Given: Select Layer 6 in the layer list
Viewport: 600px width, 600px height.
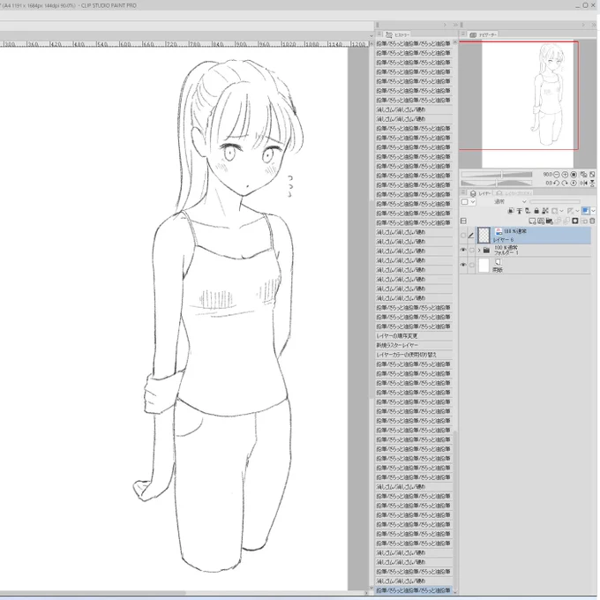Looking at the screenshot, I should click(x=534, y=236).
